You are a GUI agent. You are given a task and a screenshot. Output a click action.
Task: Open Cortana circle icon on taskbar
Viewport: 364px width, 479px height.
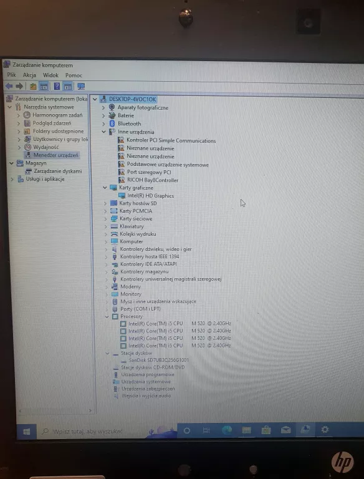pyautogui.click(x=187, y=431)
